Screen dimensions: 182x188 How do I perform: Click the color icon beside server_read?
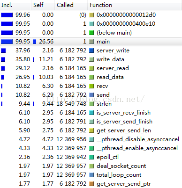point(91,68)
